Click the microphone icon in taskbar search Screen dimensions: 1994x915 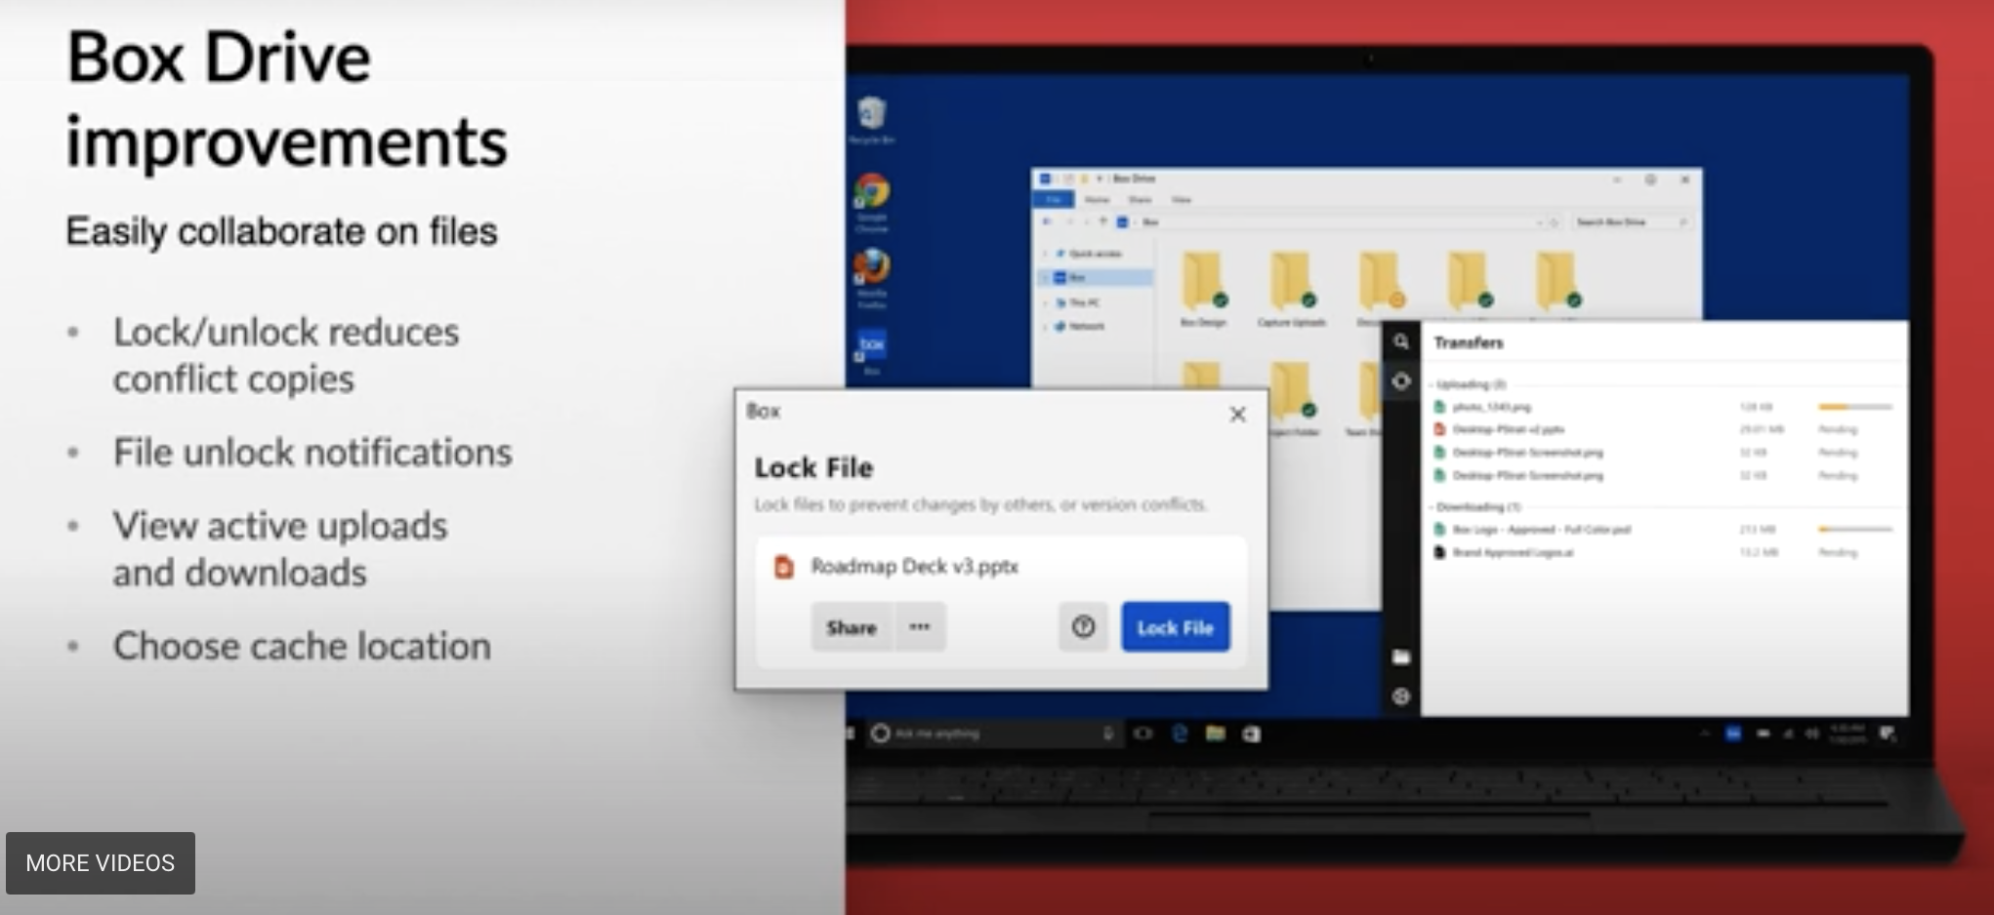1107,734
